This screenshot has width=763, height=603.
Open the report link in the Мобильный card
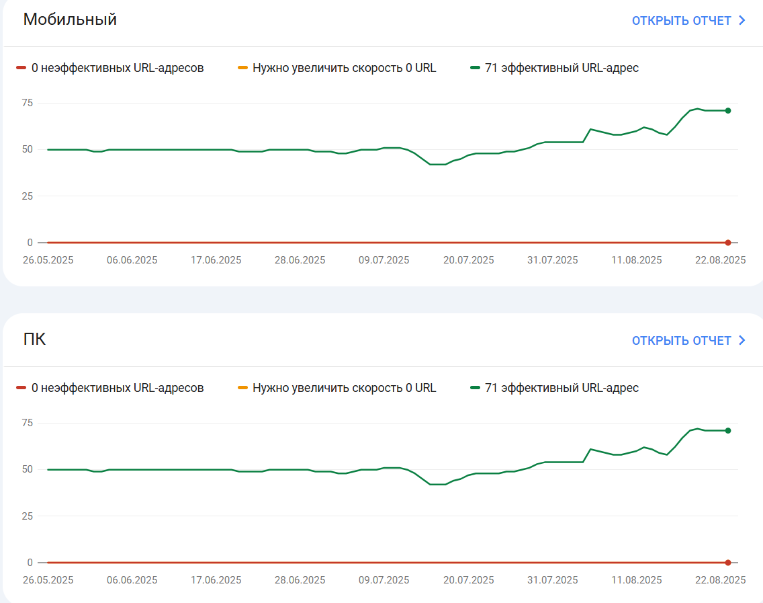(x=688, y=20)
